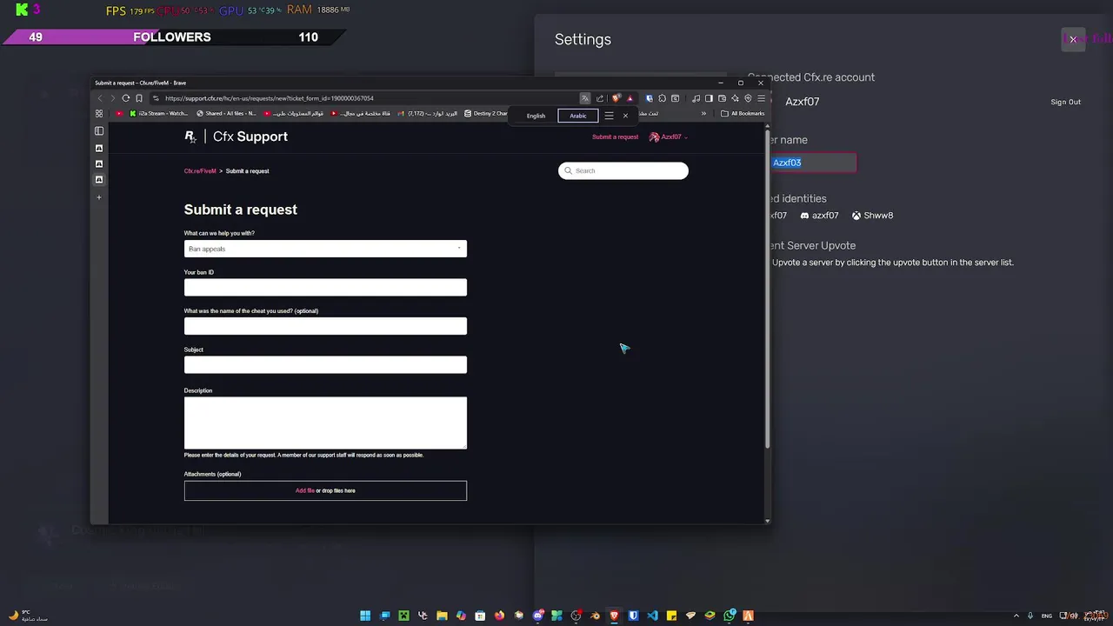This screenshot has height=626, width=1113.
Task: Open Windows Start menu
Action: tap(365, 616)
